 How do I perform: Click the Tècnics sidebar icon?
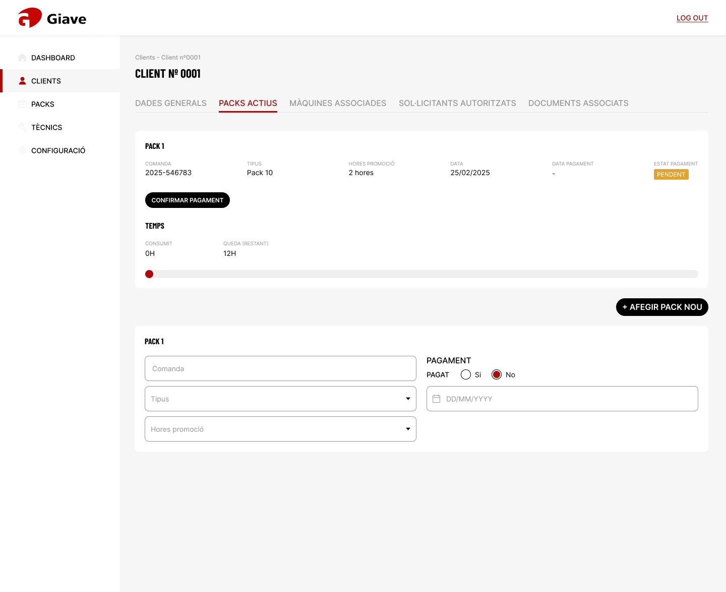click(22, 127)
